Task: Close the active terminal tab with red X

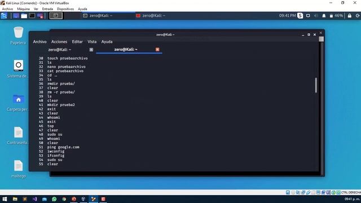Action: [157, 50]
